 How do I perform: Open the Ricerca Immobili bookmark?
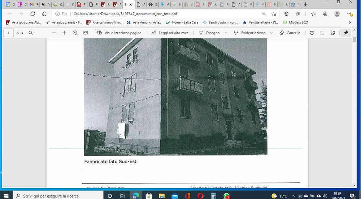pyautogui.click(x=104, y=22)
